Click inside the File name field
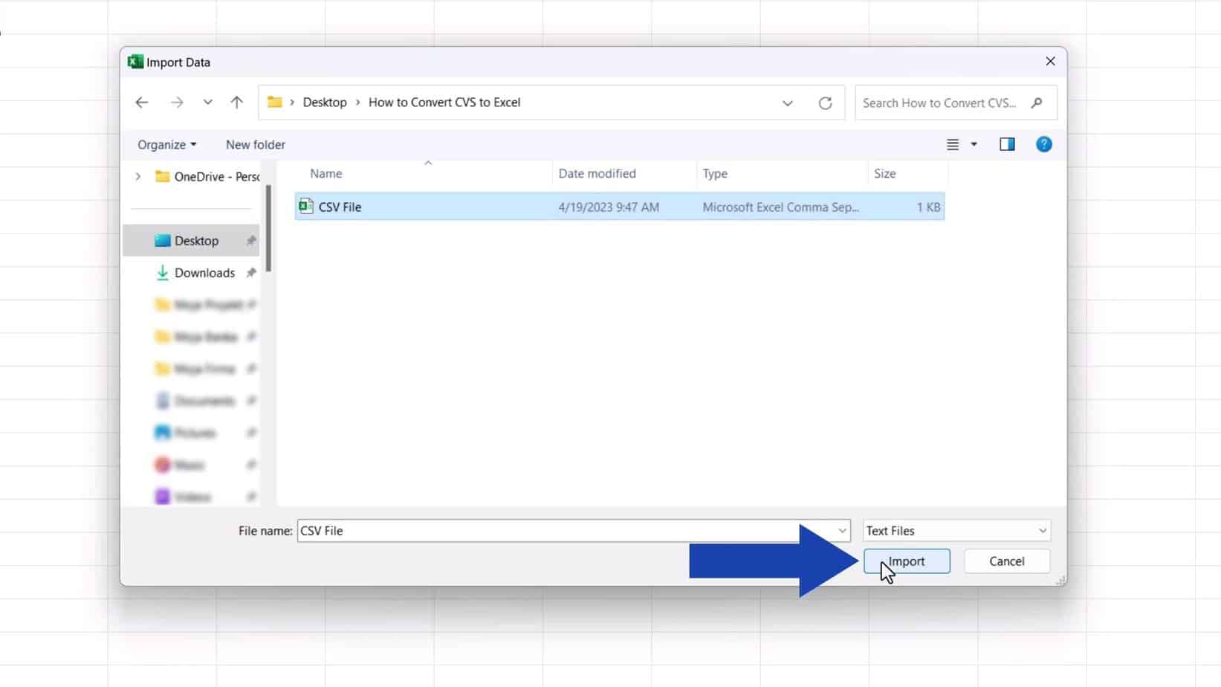The width and height of the screenshot is (1221, 687). click(520, 530)
